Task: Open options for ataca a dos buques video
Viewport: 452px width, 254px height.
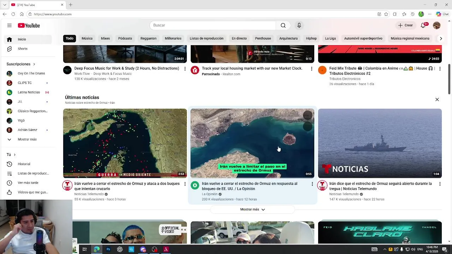Action: pyautogui.click(x=185, y=184)
